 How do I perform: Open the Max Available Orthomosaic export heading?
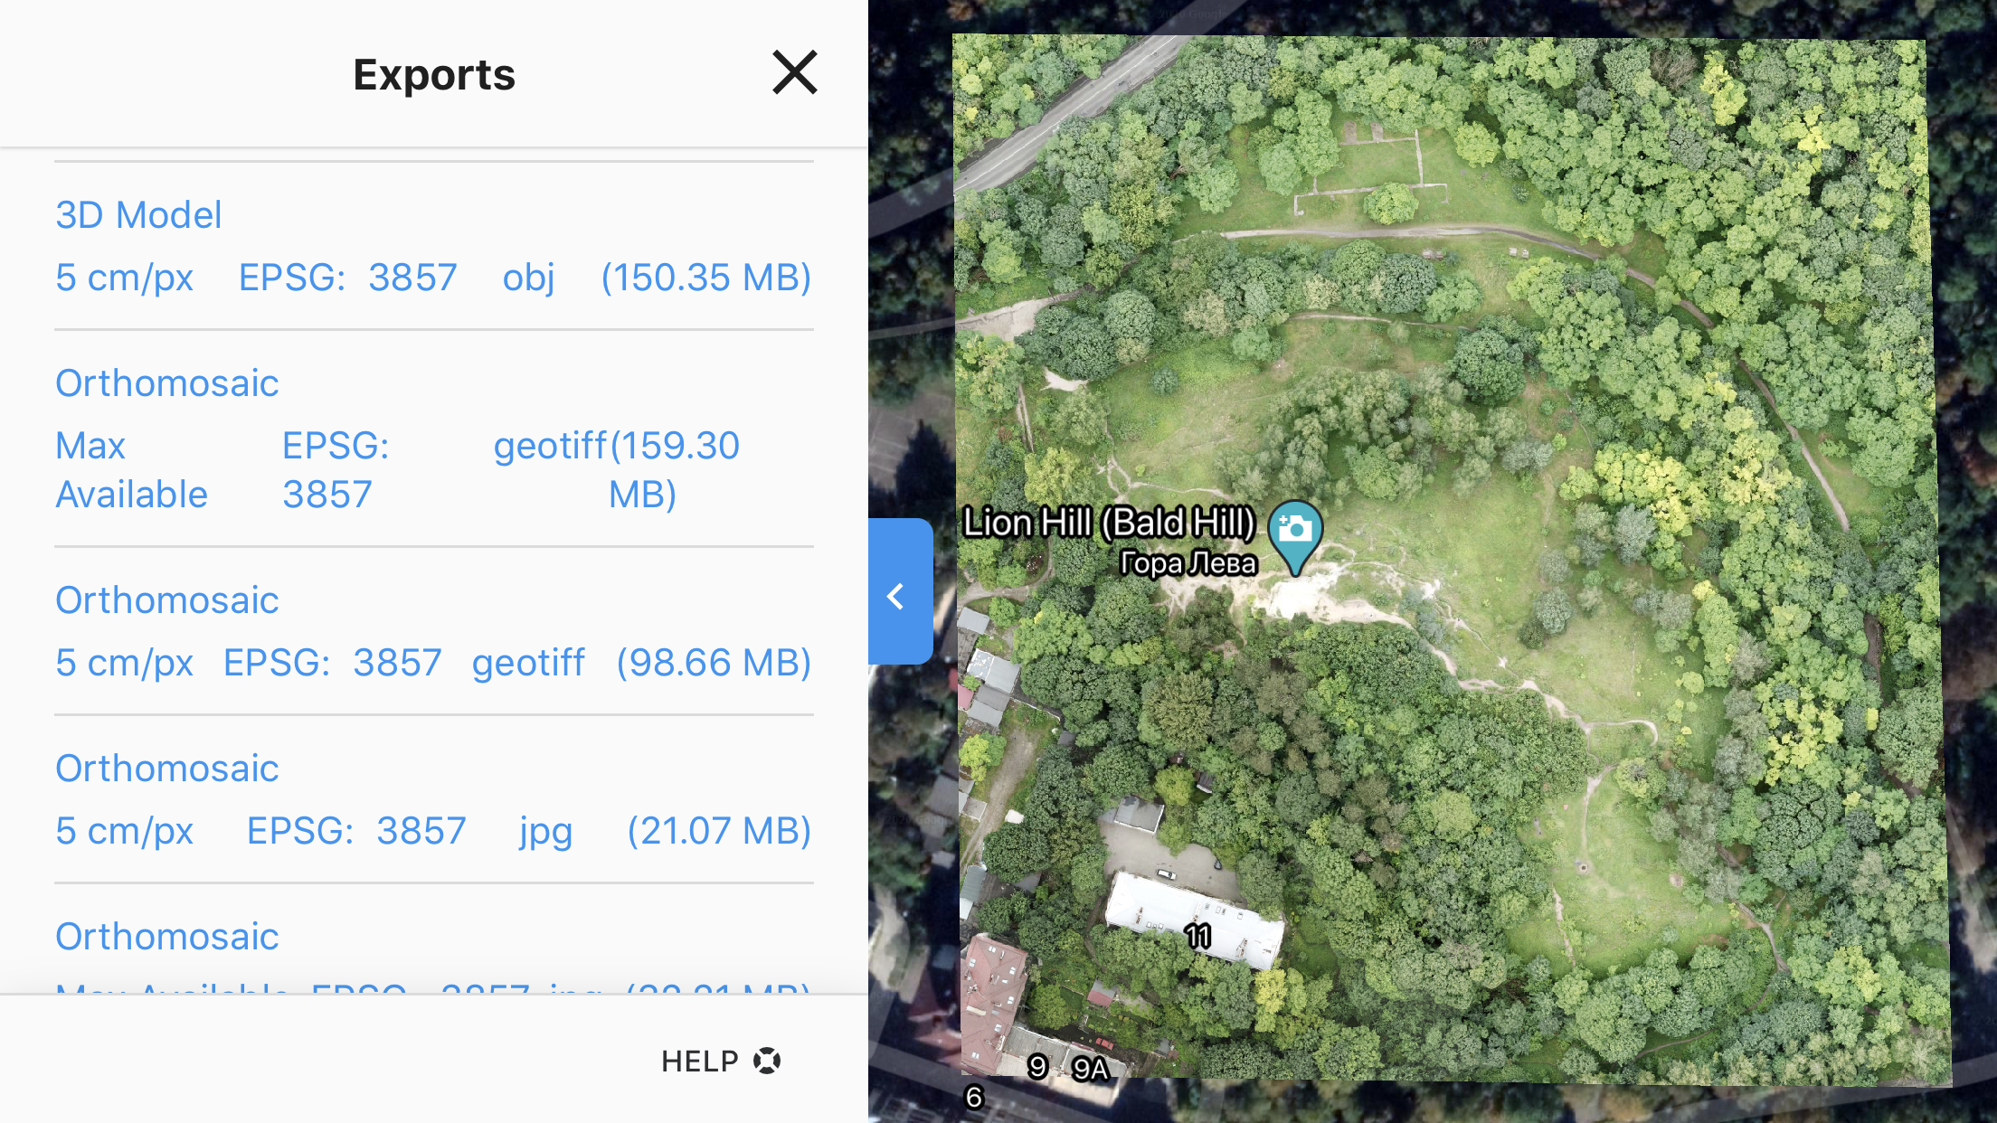point(166,383)
